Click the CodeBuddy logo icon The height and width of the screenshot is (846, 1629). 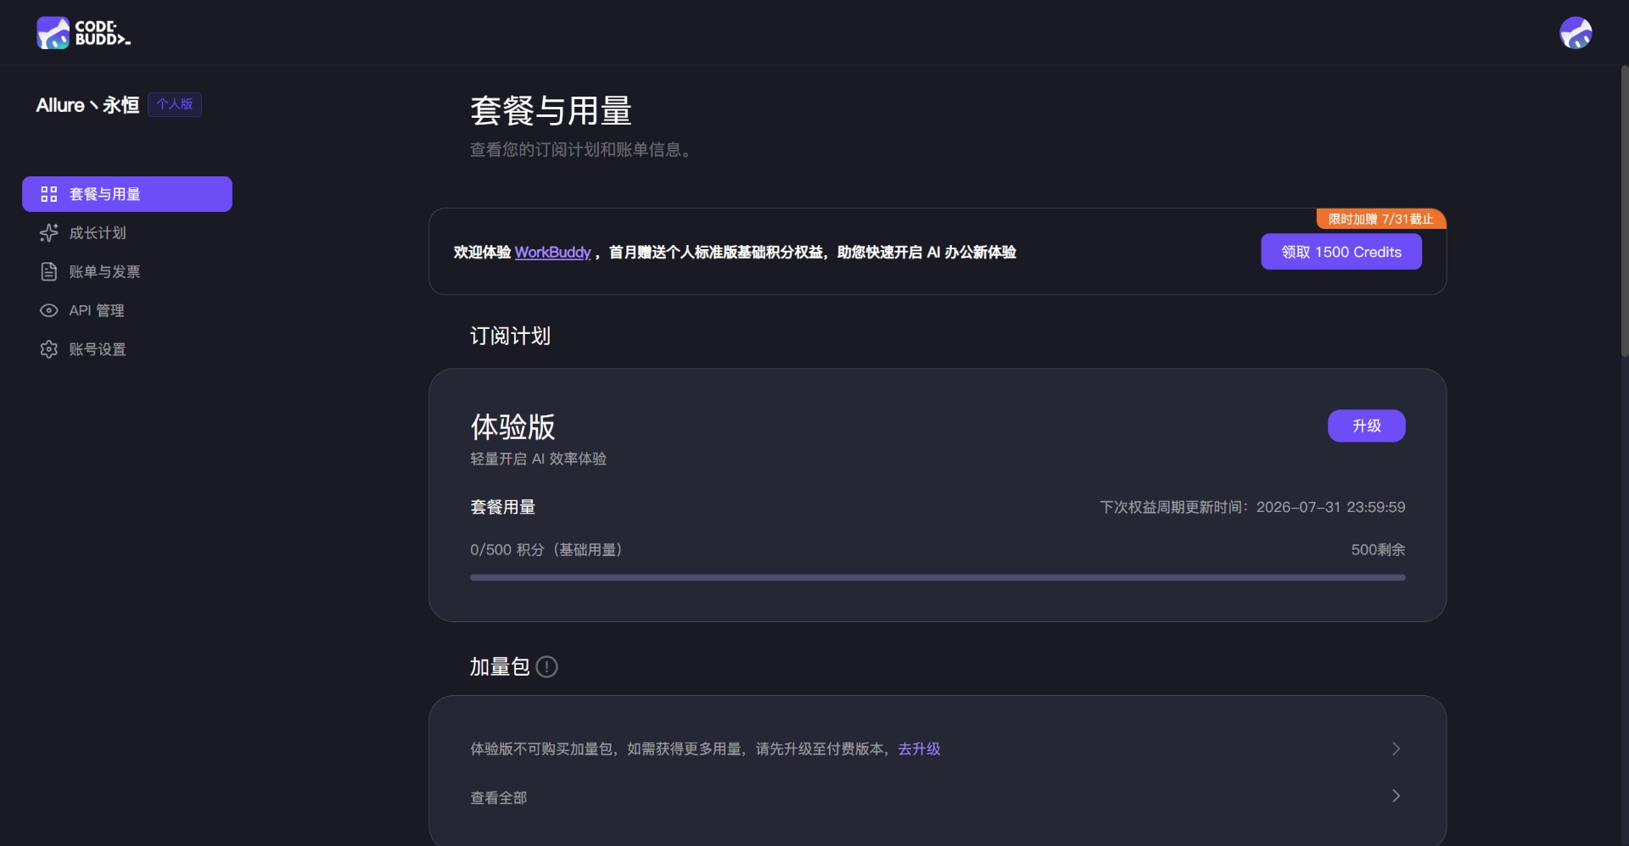click(x=53, y=33)
